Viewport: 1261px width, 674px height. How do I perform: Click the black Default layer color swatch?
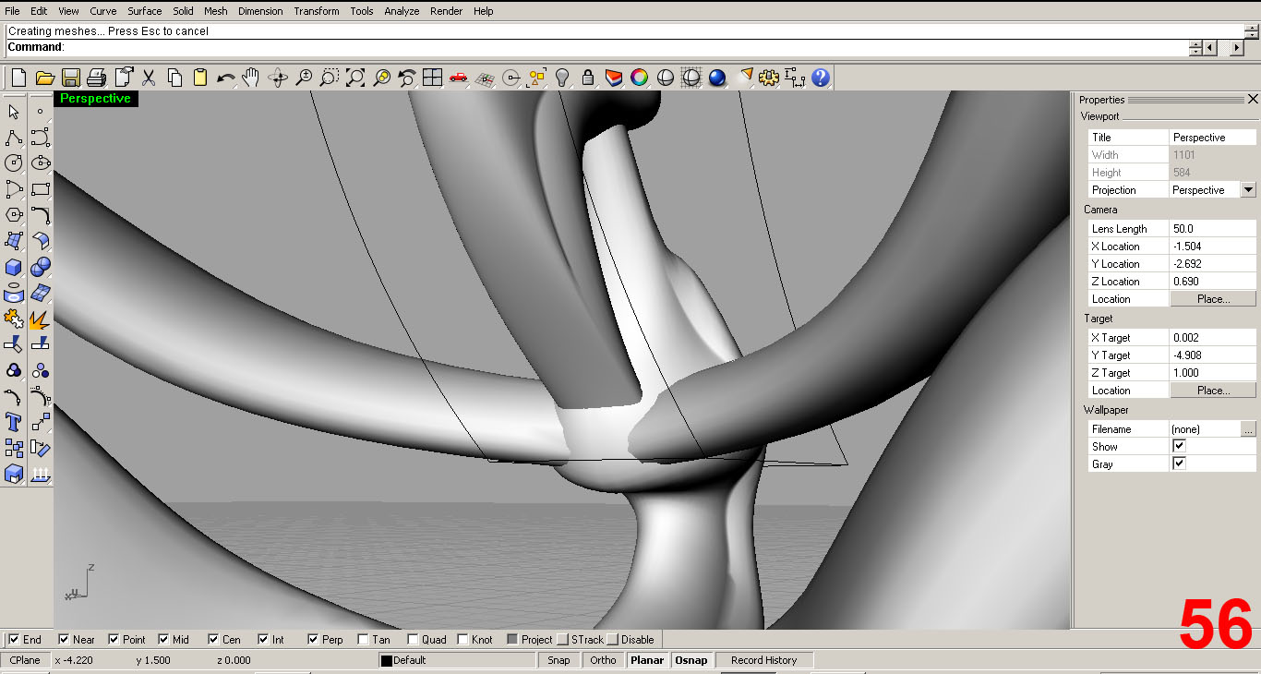387,661
